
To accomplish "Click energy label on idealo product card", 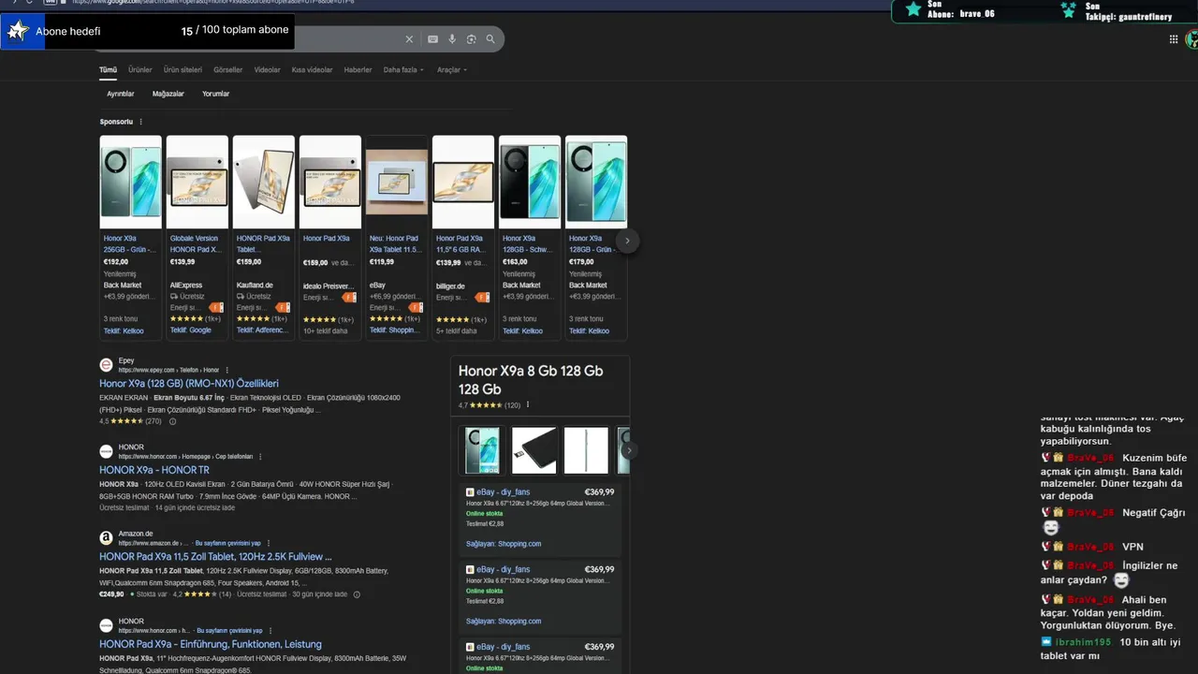I will [349, 297].
